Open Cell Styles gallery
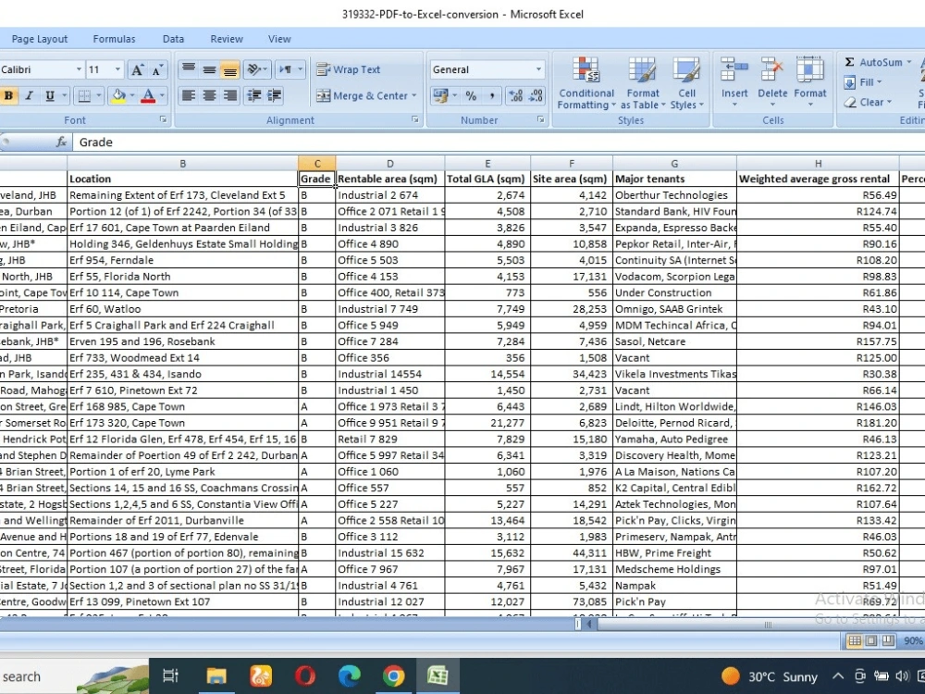Viewport: 925px width, 694px height. click(686, 83)
